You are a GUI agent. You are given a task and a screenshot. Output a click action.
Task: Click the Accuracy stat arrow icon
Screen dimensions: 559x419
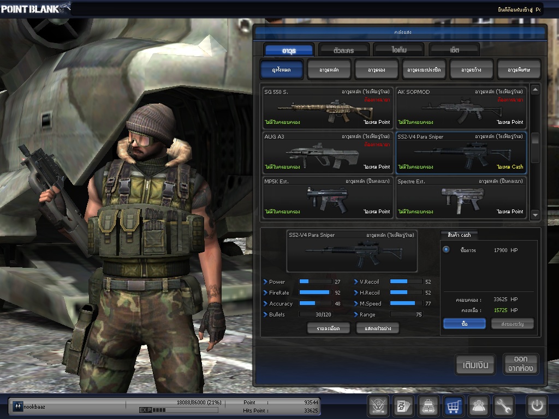[x=265, y=303]
